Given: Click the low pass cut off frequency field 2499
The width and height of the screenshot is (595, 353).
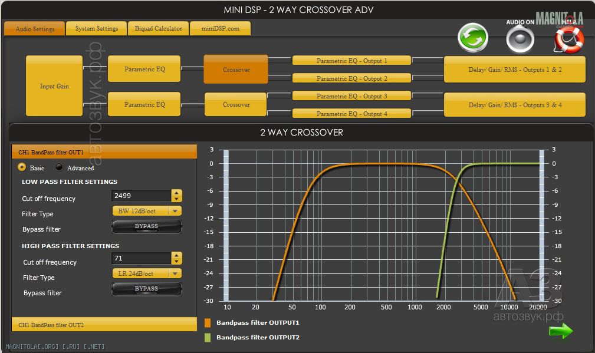Looking at the screenshot, I should [x=141, y=196].
